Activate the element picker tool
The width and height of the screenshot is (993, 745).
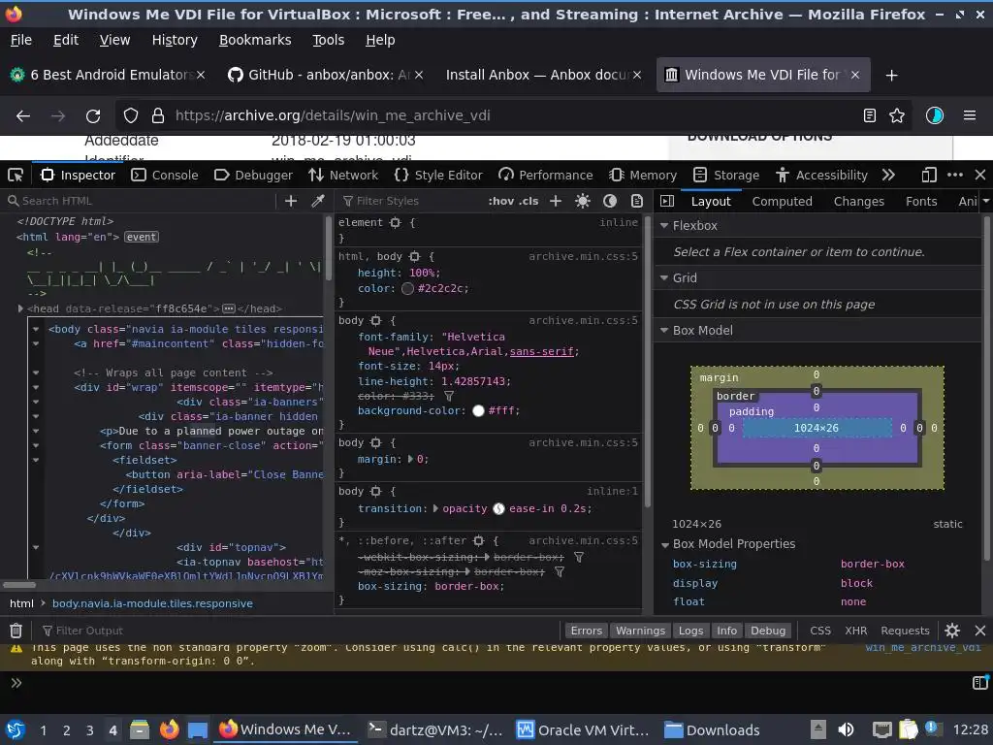click(x=16, y=175)
